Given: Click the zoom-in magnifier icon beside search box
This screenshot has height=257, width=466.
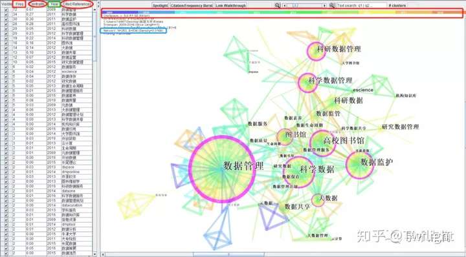Looking at the screenshot, I should 332,5.
